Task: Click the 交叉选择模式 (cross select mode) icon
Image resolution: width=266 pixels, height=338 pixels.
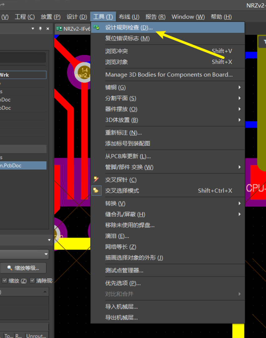Action: (96, 190)
